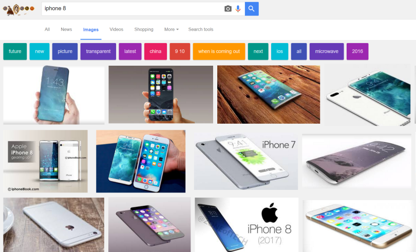Switch to the Videos tab
Screen dimensions: 416x252
tap(116, 29)
